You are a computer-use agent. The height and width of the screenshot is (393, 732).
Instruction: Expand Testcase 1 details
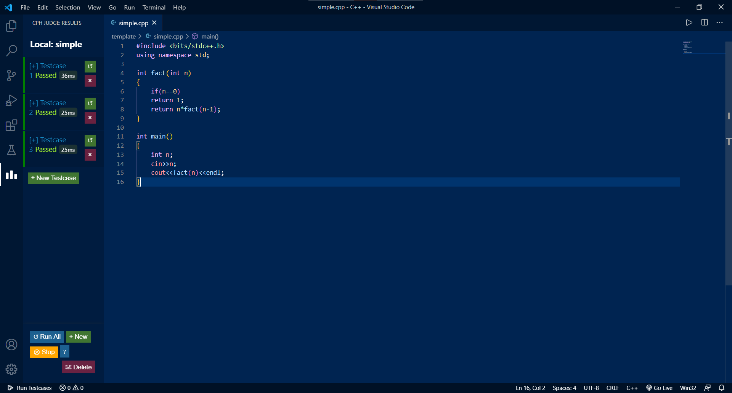47,66
